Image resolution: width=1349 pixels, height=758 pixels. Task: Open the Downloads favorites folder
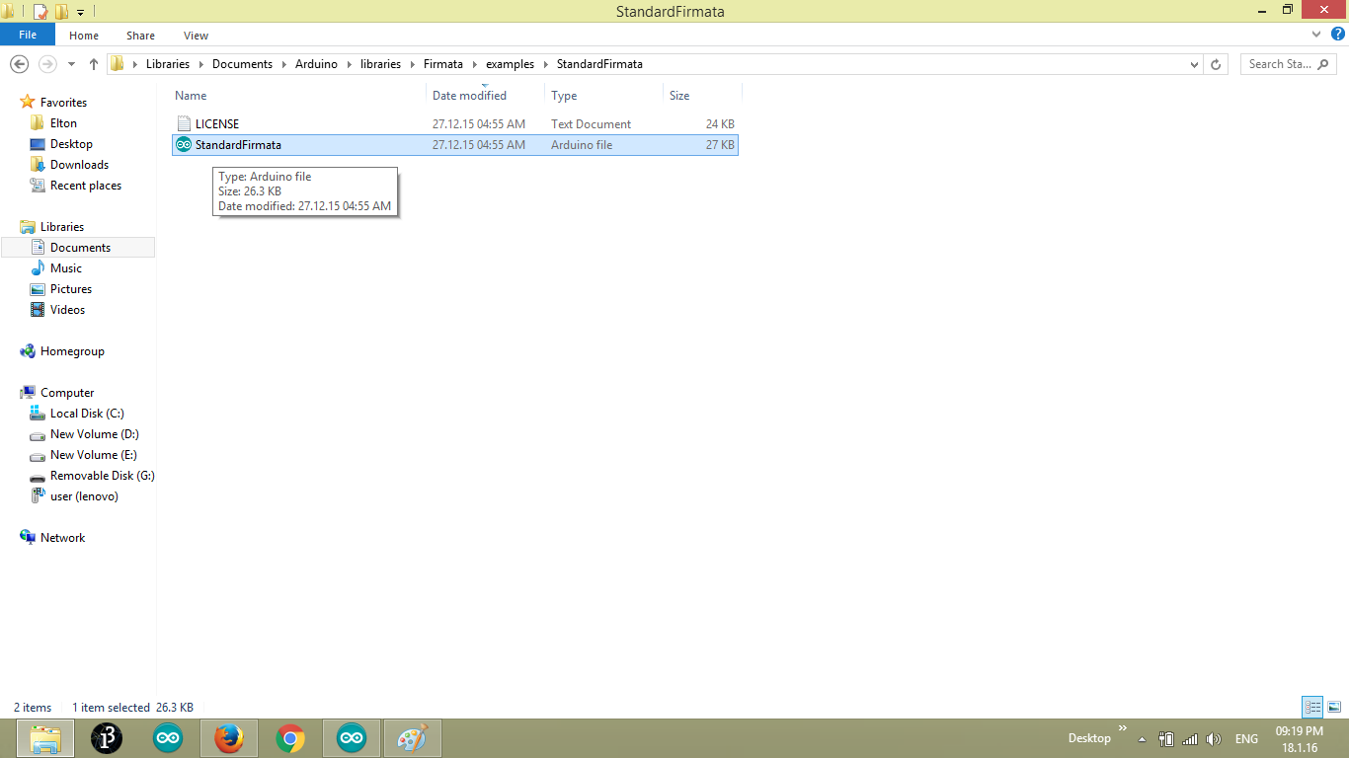(79, 165)
